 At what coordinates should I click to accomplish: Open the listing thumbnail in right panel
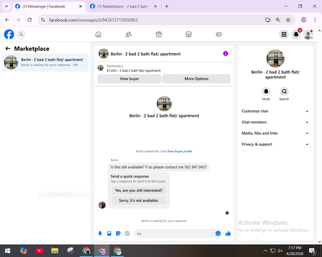click(x=276, y=58)
